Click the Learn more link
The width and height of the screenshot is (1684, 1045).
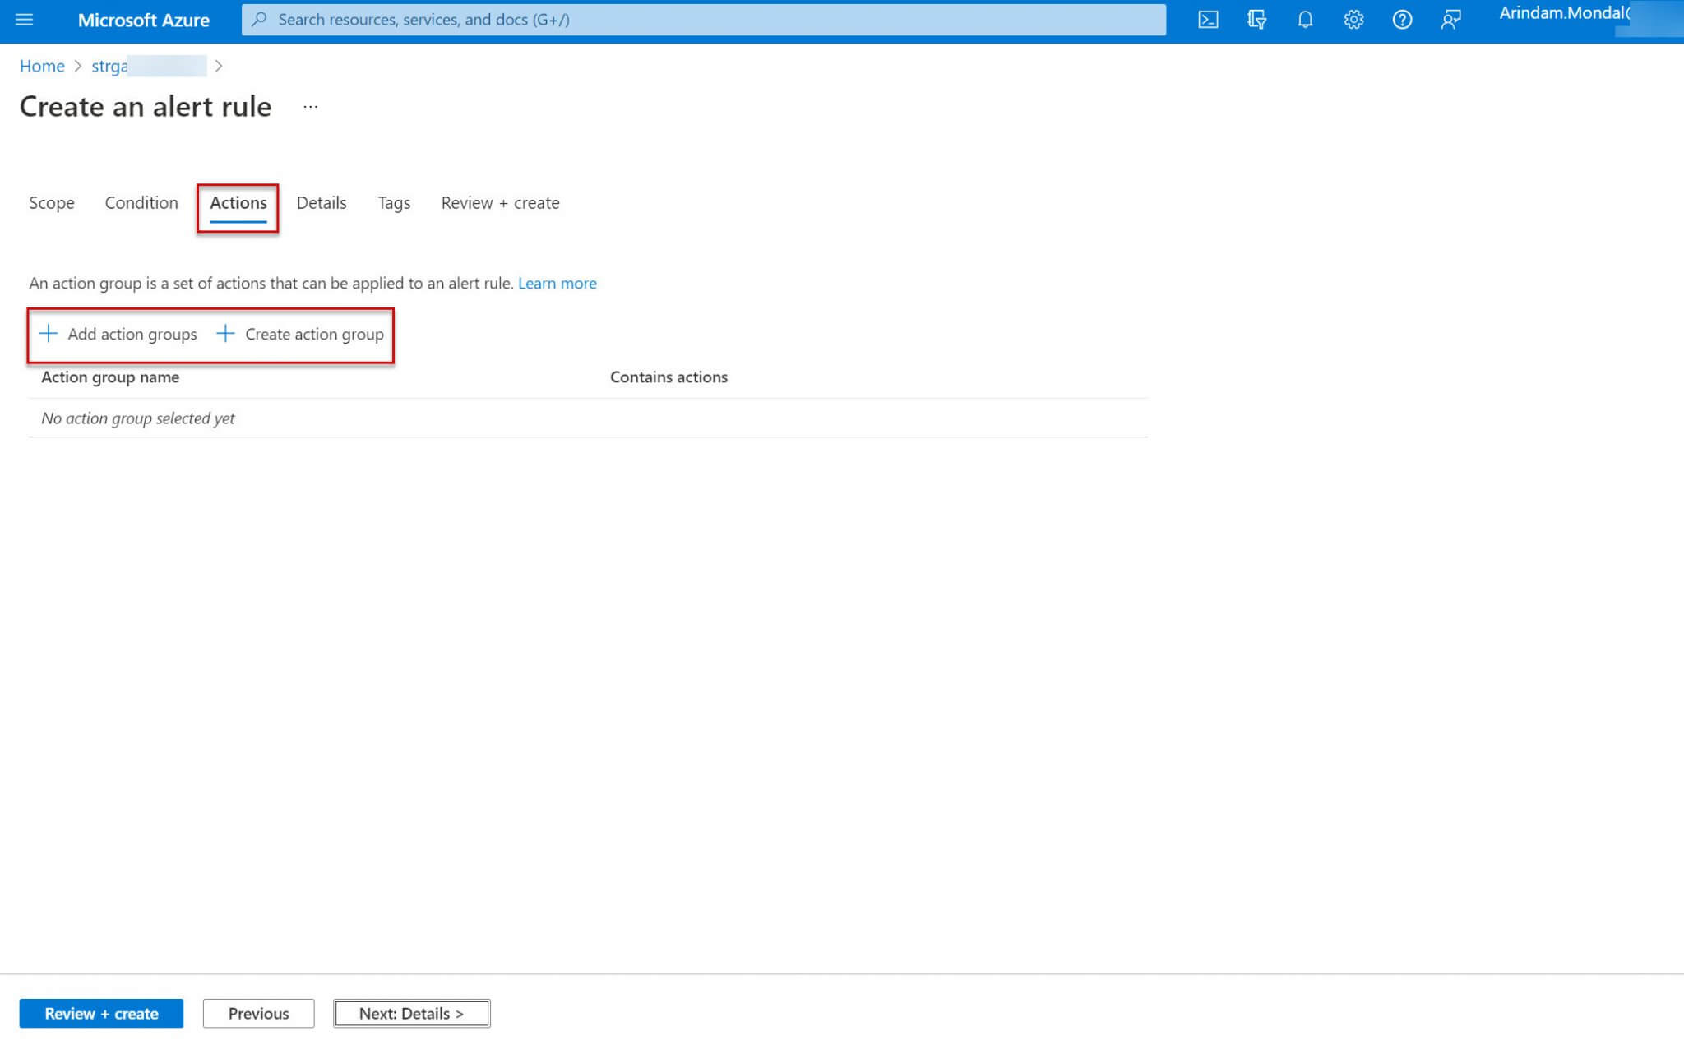[557, 284]
